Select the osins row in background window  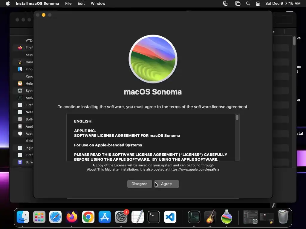(23, 55)
